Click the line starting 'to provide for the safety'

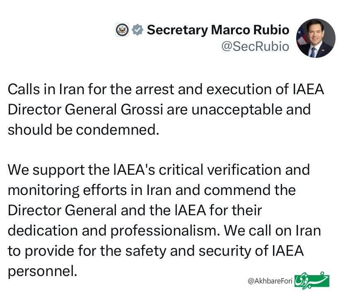click(156, 251)
